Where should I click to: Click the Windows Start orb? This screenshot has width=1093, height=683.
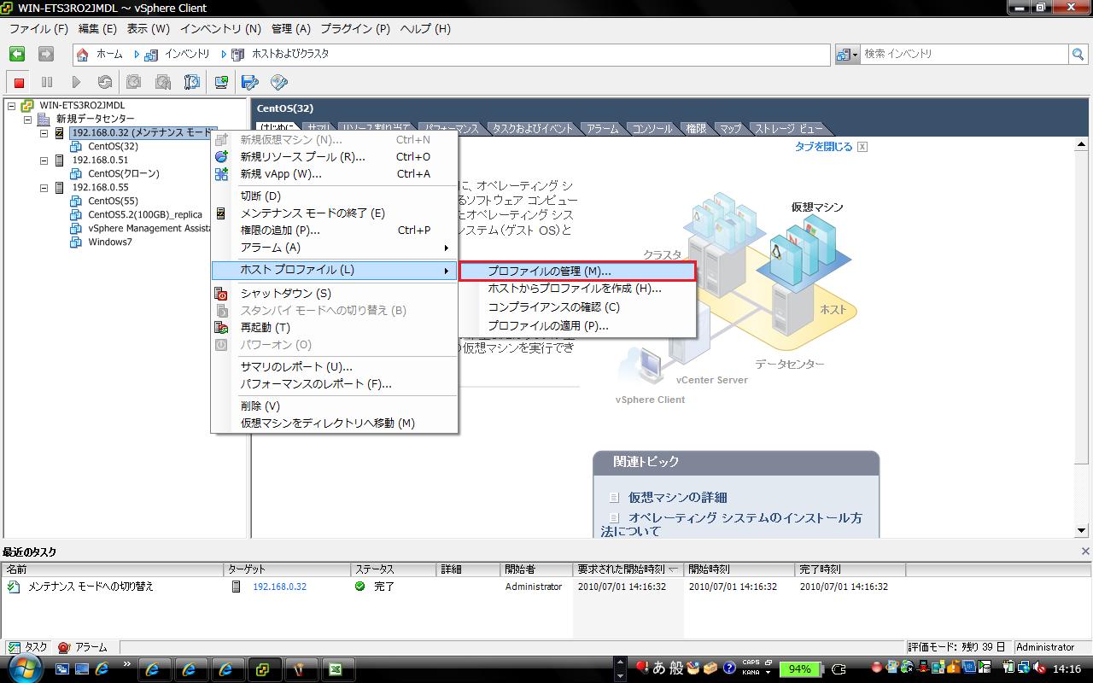pos(24,668)
